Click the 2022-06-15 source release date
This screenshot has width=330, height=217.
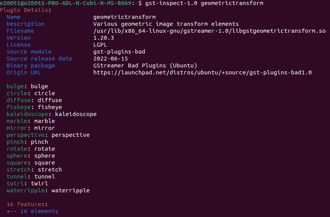111,59
